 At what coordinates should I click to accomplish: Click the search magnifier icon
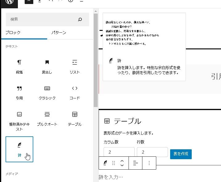pyautogui.click(x=80, y=19)
